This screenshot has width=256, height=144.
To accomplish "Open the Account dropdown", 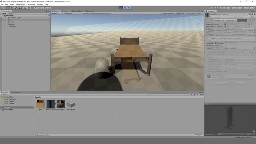I will 225,8.
